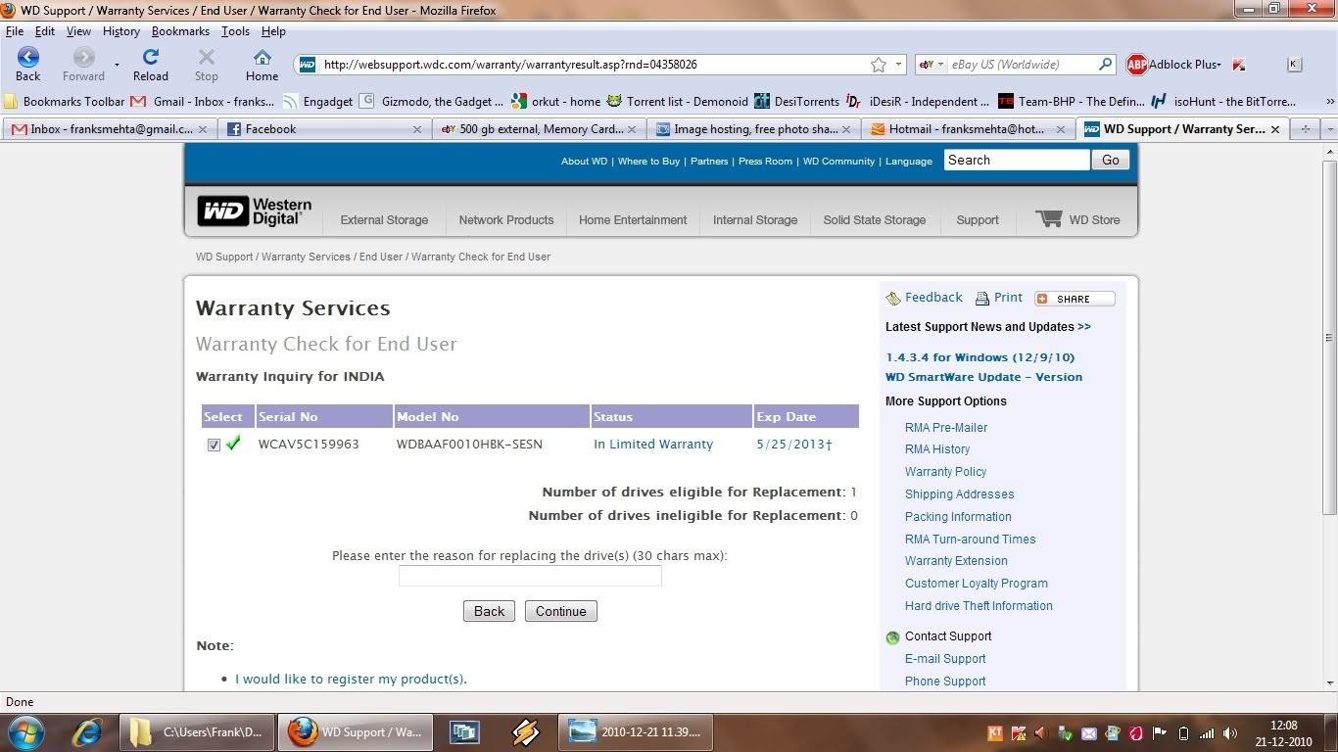Open the Solid State Storage nav item

pyautogui.click(x=875, y=220)
